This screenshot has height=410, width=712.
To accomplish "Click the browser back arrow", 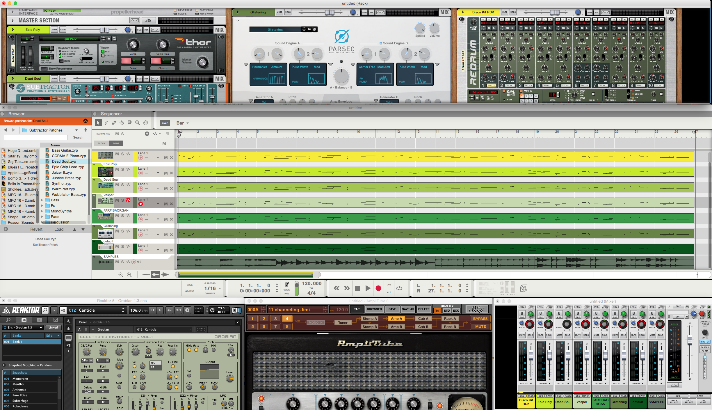I will pos(5,130).
